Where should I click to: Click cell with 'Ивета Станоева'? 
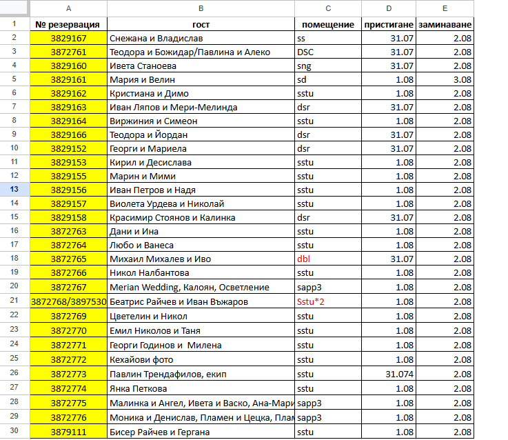(201, 66)
